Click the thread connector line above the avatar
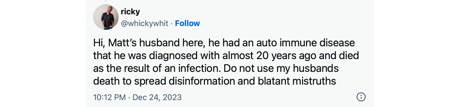The image size is (459, 107). pyautogui.click(x=106, y=1)
